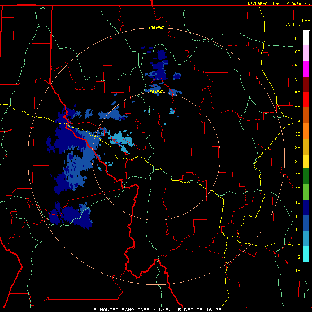Click the white 66 K FT color swatch
This screenshot has height=312, width=312.
[306, 38]
